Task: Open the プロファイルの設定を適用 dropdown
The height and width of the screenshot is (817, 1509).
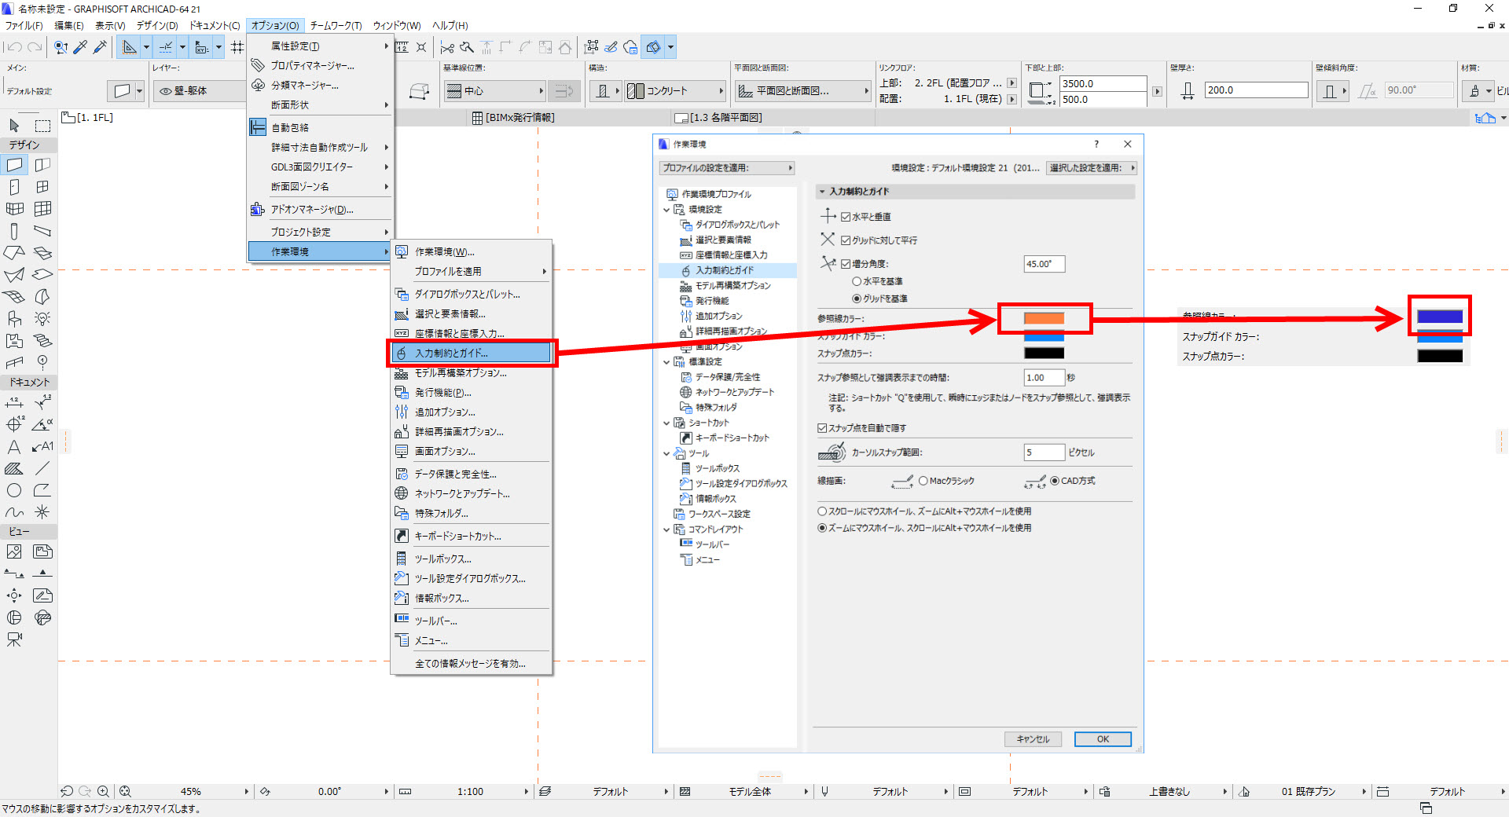Action: click(x=727, y=168)
